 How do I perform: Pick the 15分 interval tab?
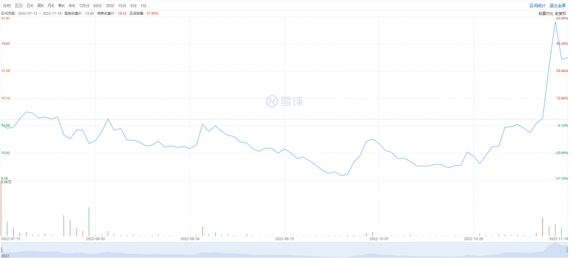coord(122,5)
